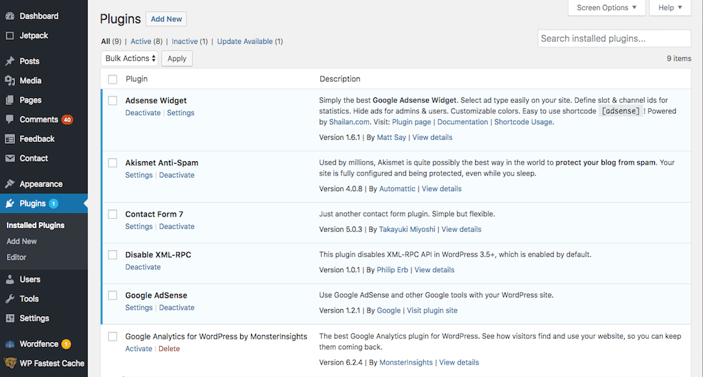Click the Plugin column header
This screenshot has height=377, width=703.
click(136, 79)
